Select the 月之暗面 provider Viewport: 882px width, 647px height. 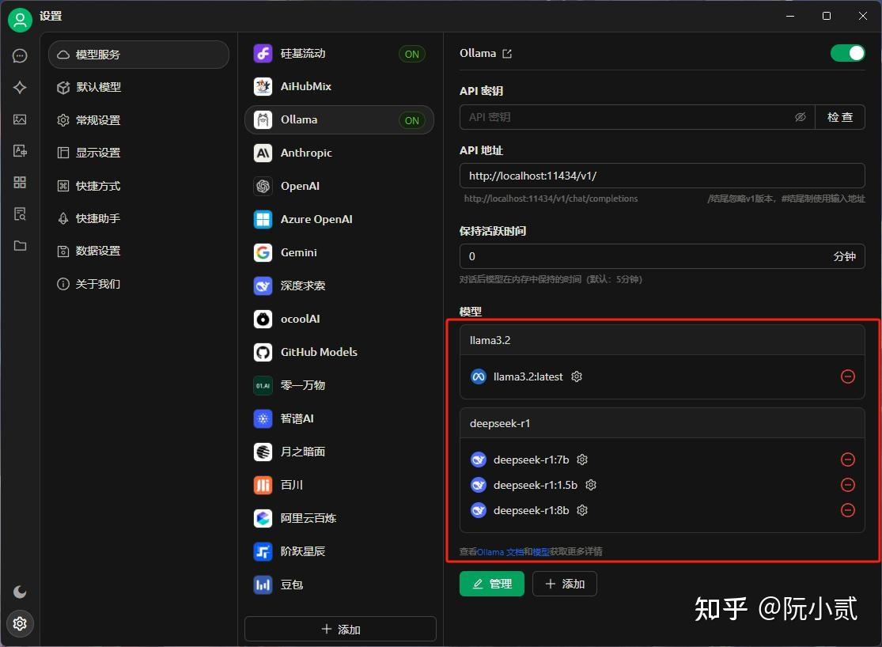[x=339, y=452]
